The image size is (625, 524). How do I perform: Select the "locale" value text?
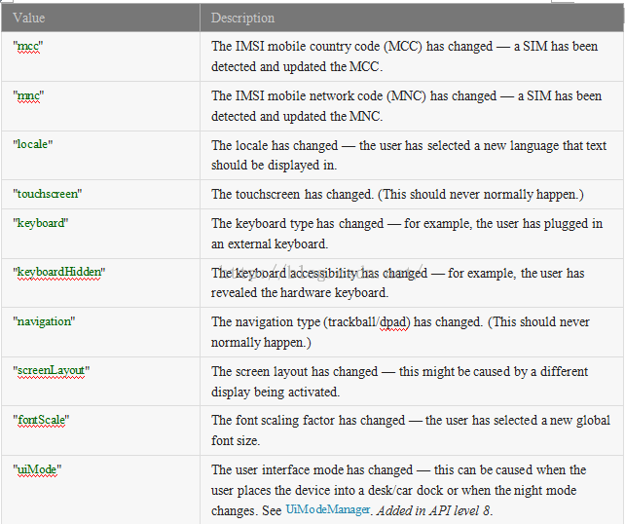[x=34, y=144]
